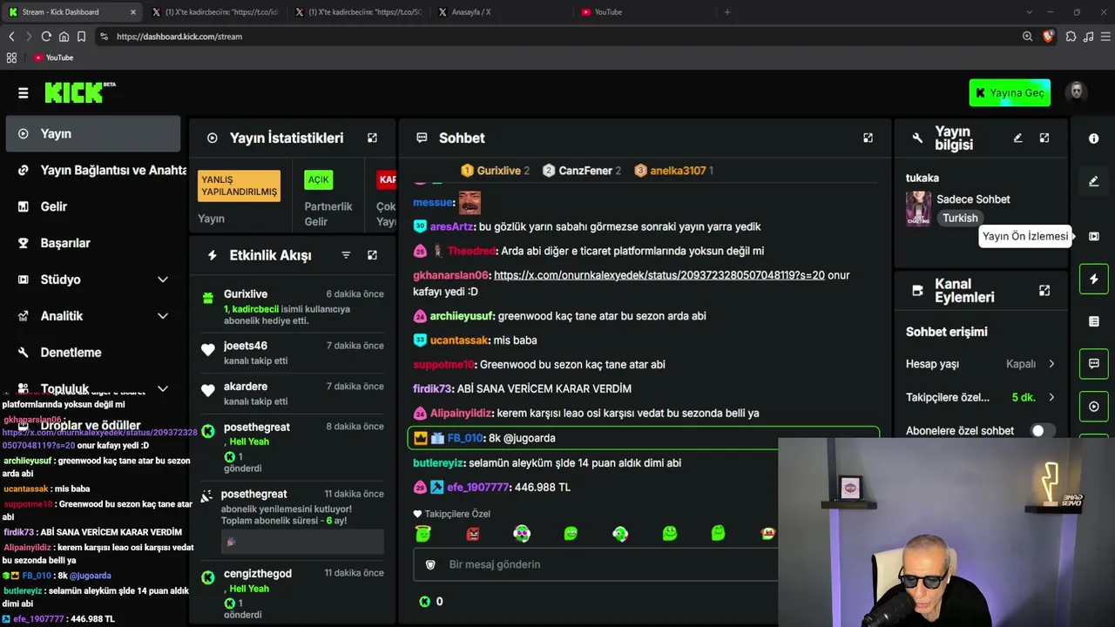Expand the Yayın İstatistikleri panel to fullscreen

[372, 138]
